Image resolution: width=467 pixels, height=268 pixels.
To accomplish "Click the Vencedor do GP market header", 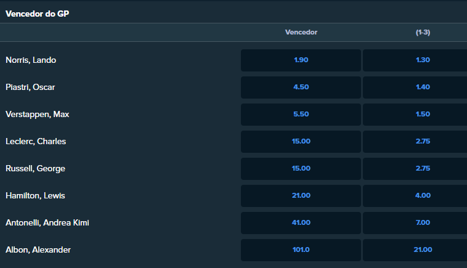I will point(37,14).
